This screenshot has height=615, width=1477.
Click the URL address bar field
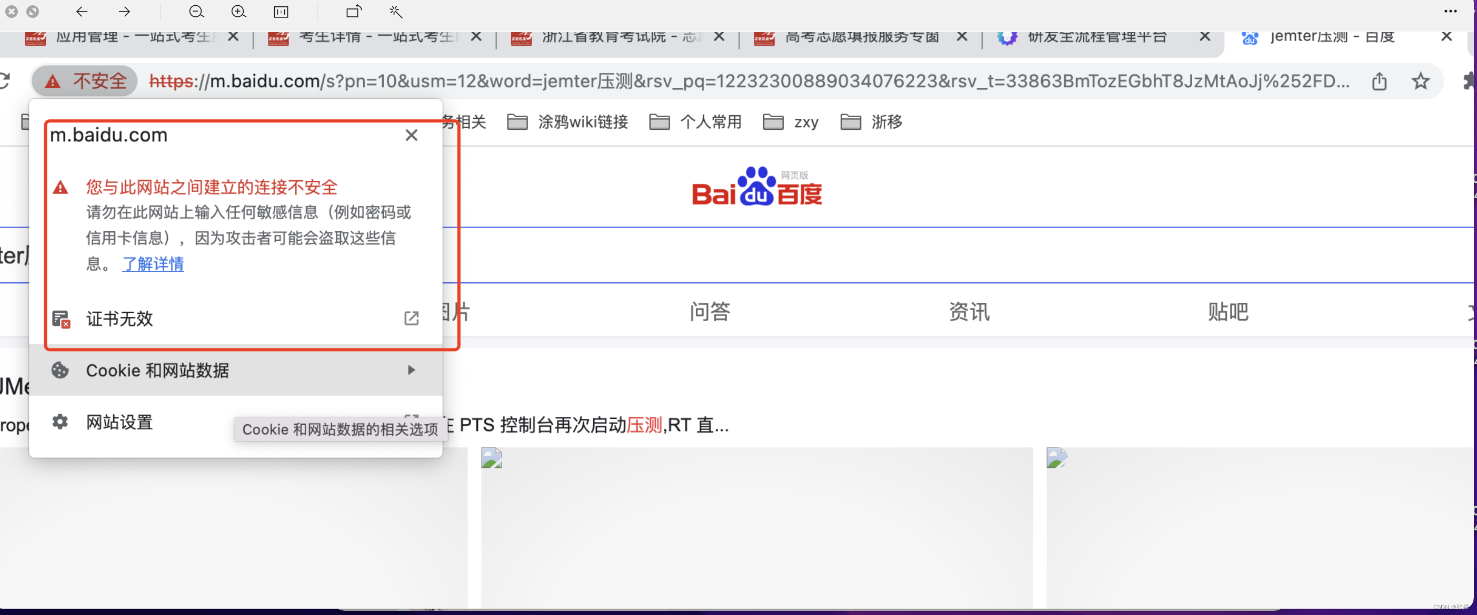click(x=745, y=81)
